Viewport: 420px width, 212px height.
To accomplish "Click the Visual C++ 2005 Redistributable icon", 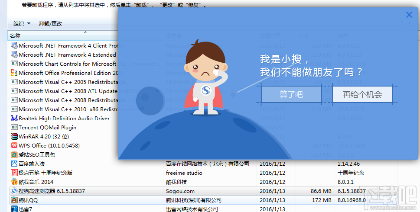I will [14, 82].
